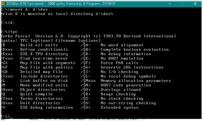Click 'Drive D is mounted as local directory' line

tap(57, 14)
